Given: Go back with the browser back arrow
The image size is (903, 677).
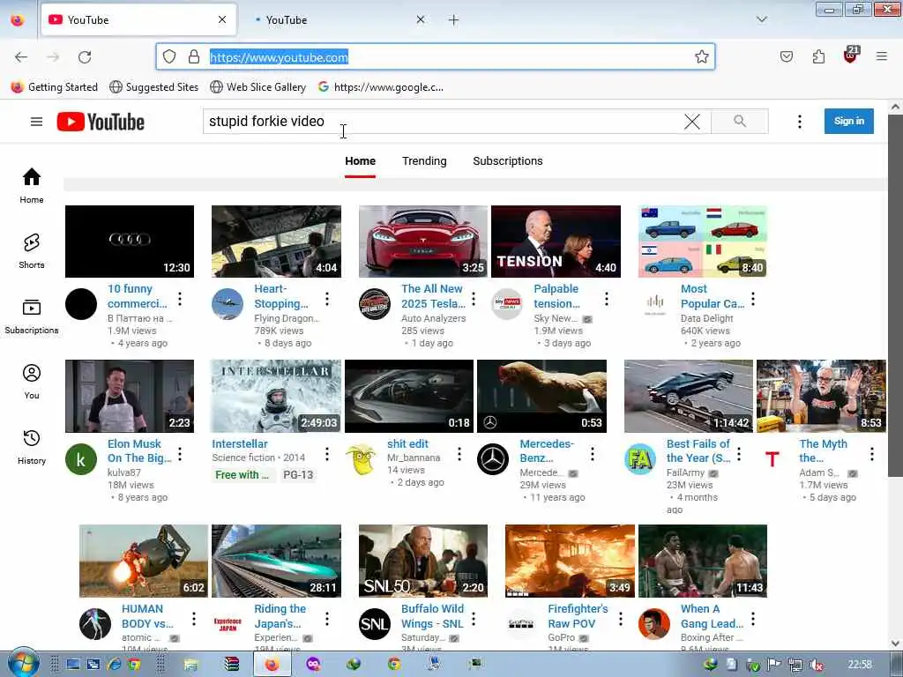Looking at the screenshot, I should [x=21, y=57].
